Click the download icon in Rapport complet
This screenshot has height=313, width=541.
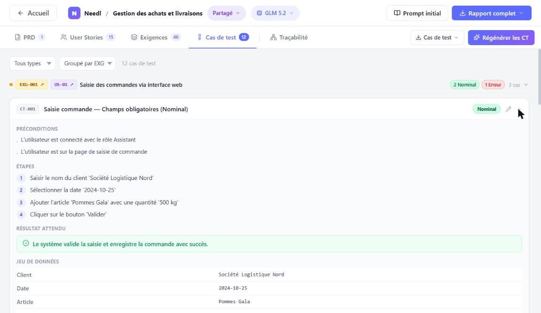point(462,14)
